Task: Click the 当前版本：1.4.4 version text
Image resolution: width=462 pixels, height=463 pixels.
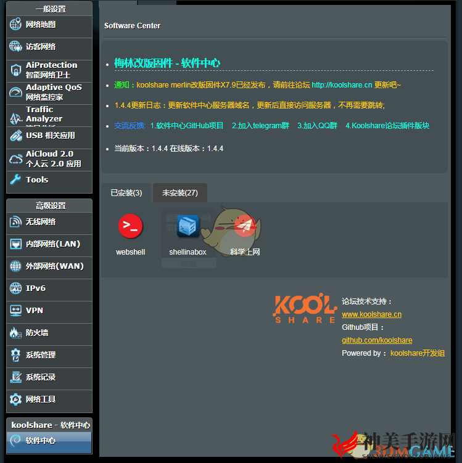Action: coord(141,149)
